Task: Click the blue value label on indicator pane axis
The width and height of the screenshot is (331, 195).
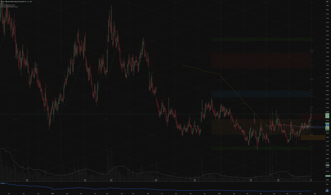Action: [x=327, y=191]
